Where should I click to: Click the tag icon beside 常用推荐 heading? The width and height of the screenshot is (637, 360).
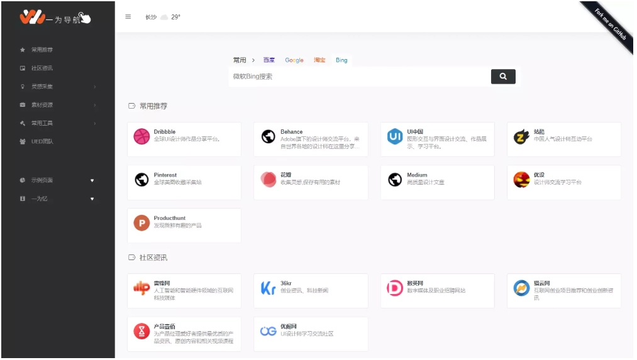point(131,106)
